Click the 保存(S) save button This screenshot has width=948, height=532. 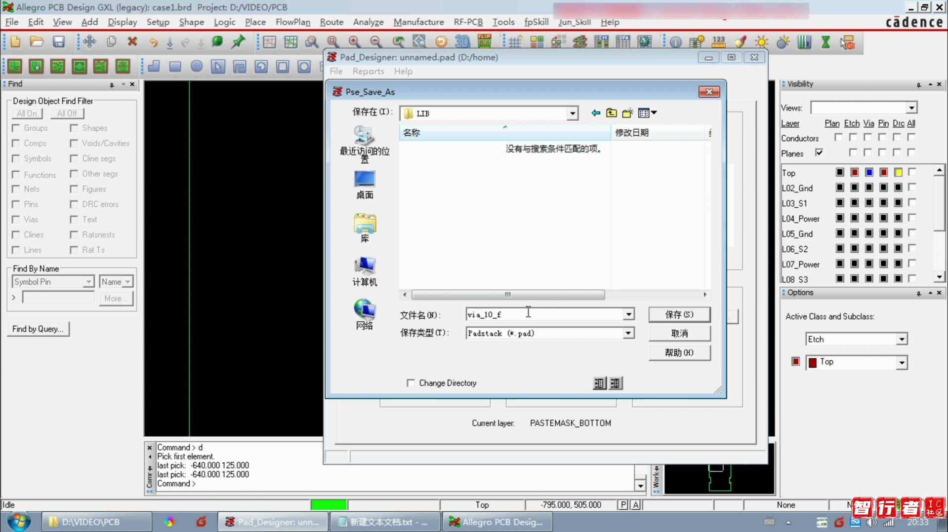679,315
